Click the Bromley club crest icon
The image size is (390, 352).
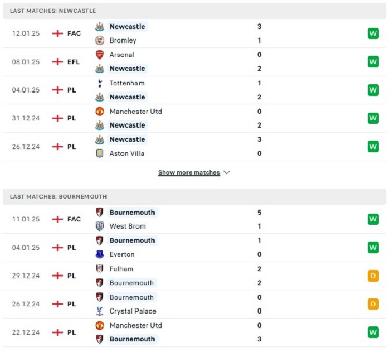100,40
